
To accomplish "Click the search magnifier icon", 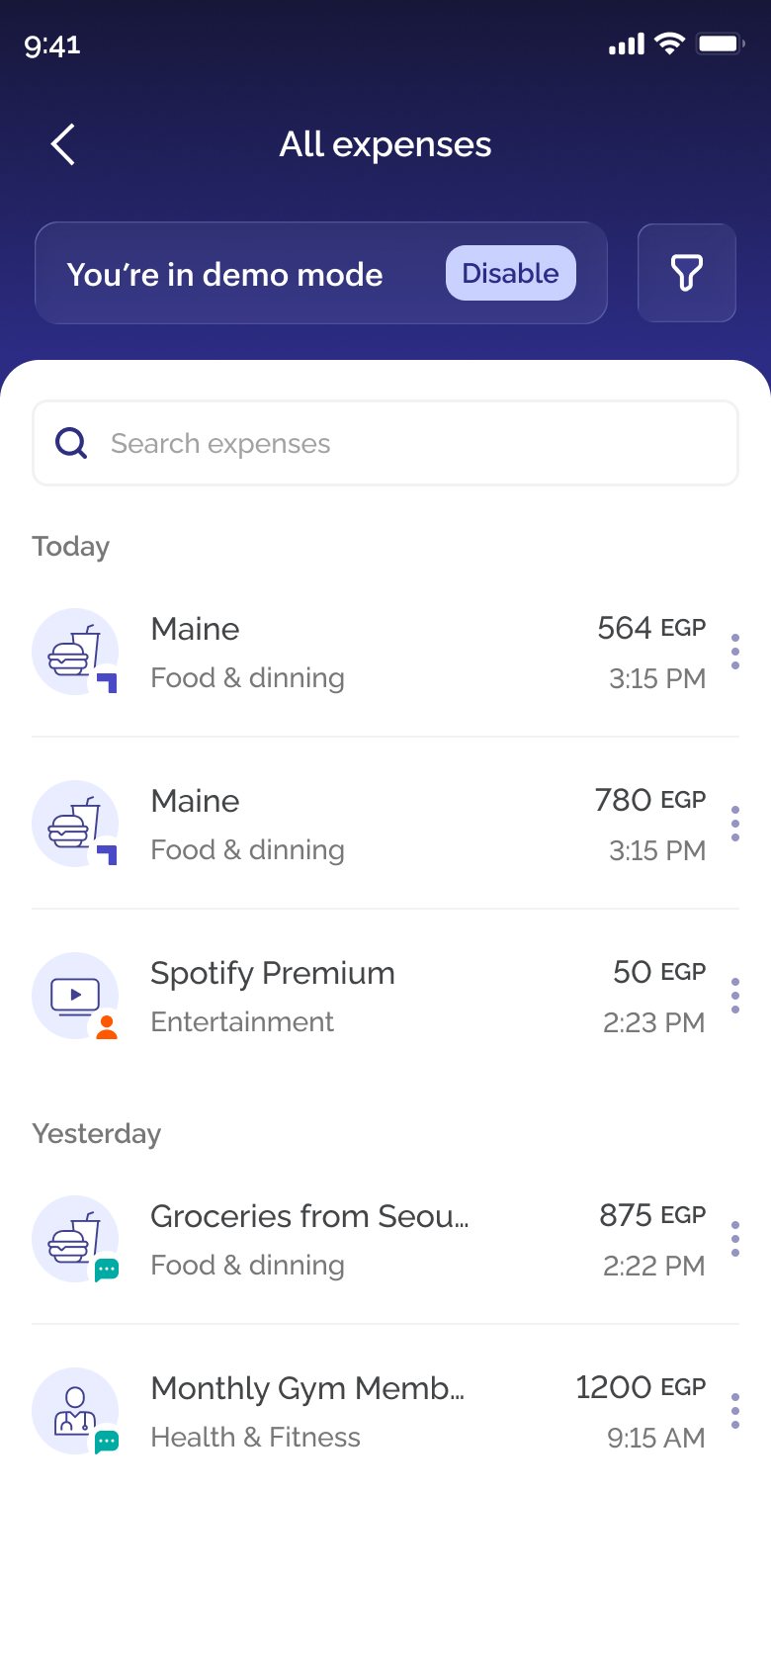I will tap(71, 443).
